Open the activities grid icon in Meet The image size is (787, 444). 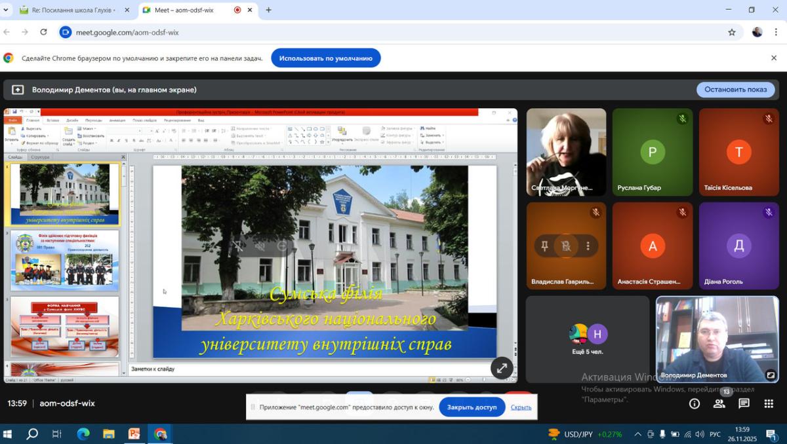(x=769, y=404)
